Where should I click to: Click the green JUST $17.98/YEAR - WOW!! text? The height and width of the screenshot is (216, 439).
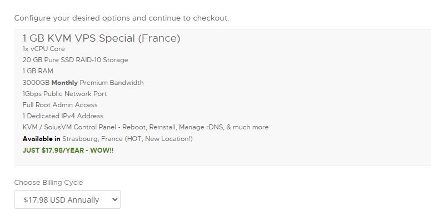click(x=68, y=150)
